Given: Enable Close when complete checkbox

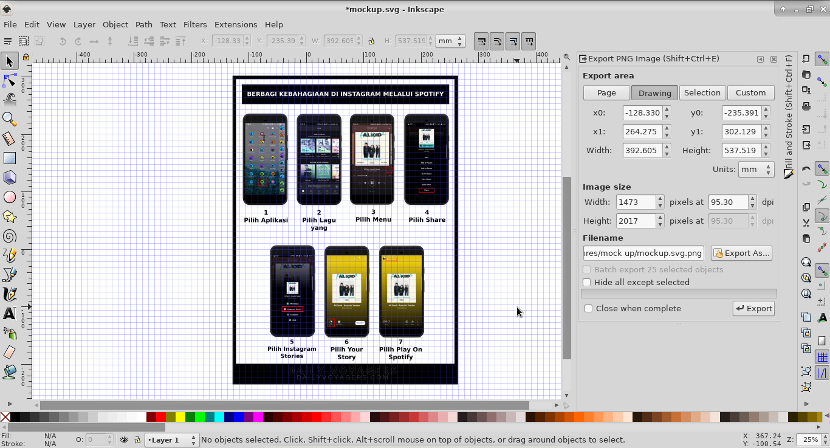Looking at the screenshot, I should [x=588, y=309].
